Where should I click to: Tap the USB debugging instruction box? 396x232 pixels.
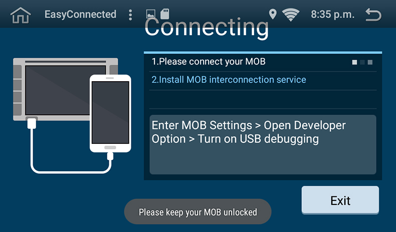tap(263, 145)
